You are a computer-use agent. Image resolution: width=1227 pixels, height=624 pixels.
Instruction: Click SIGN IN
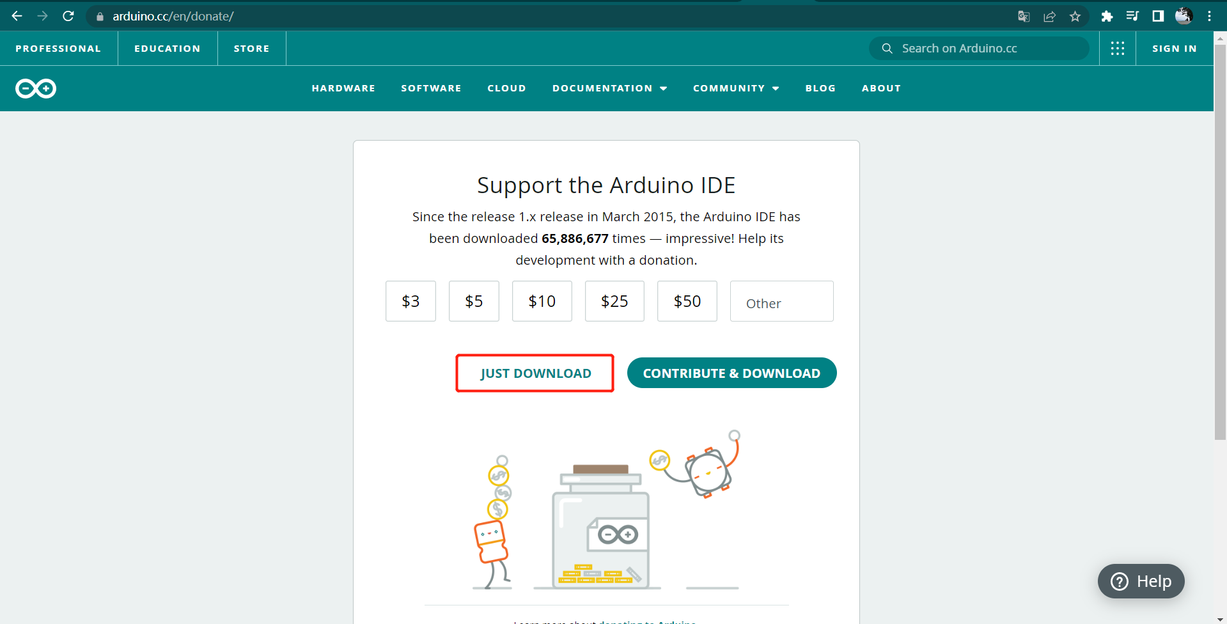[1175, 49]
